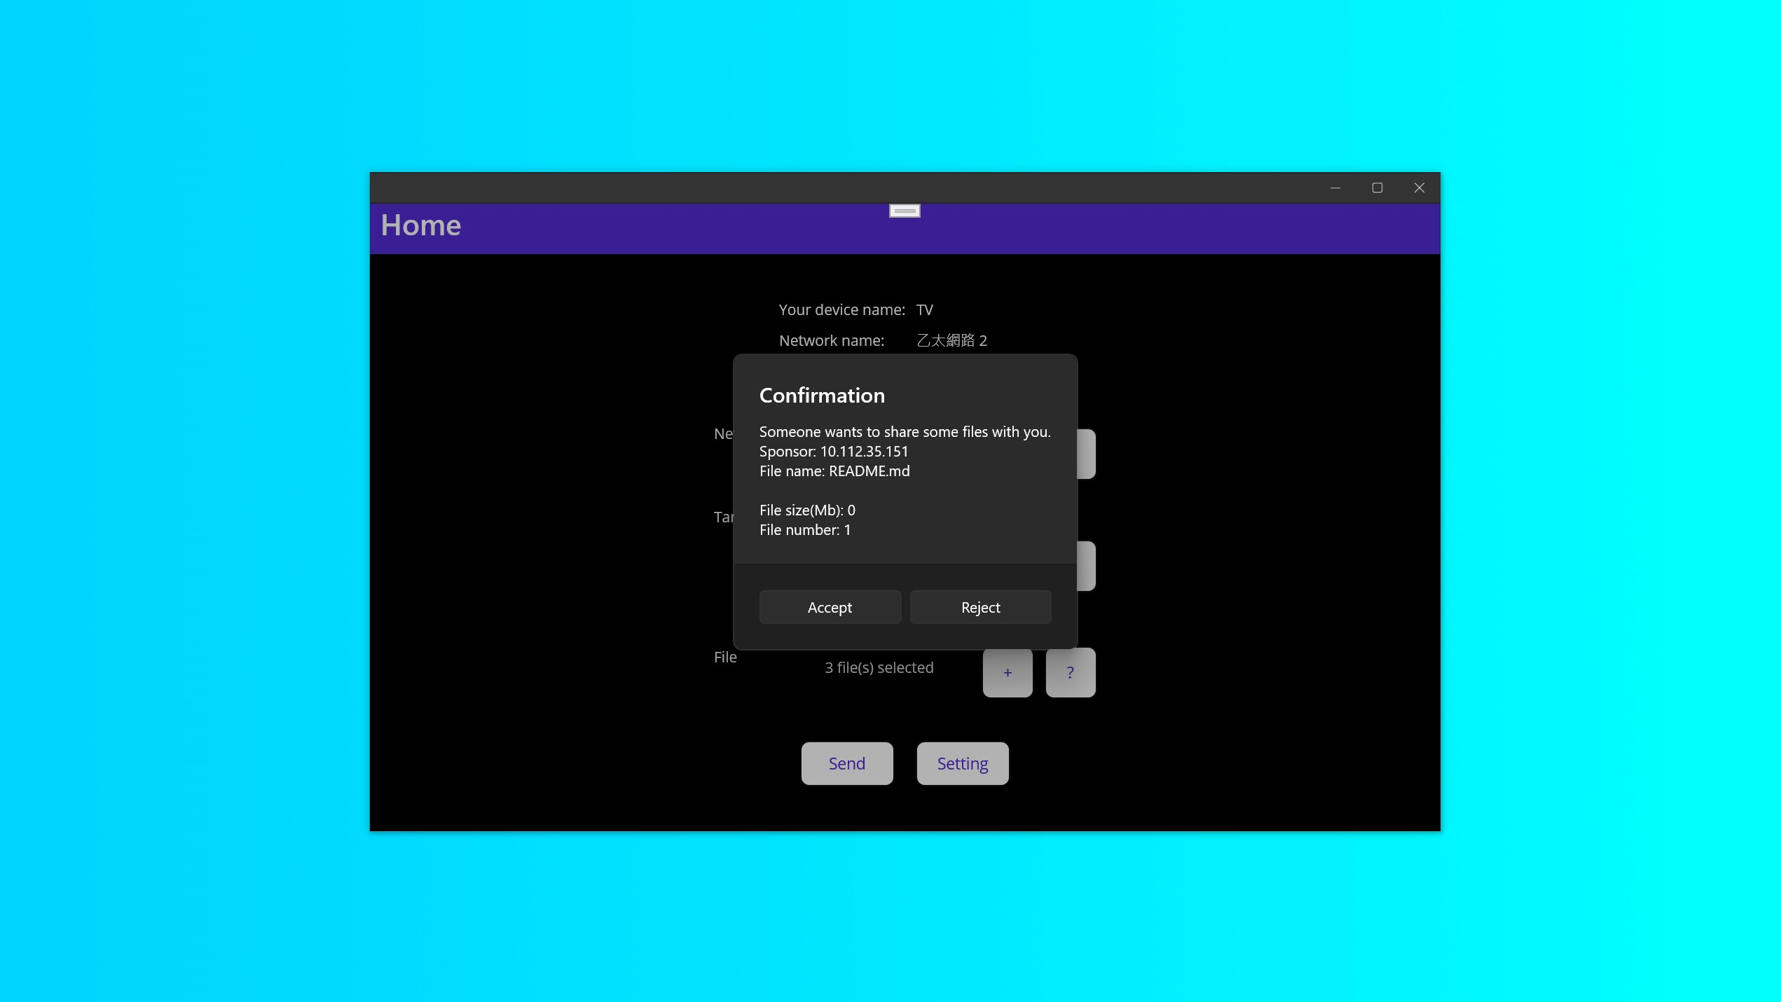The height and width of the screenshot is (1002, 1781).
Task: Click the File size(Mb): 0 line
Action: tap(806, 510)
